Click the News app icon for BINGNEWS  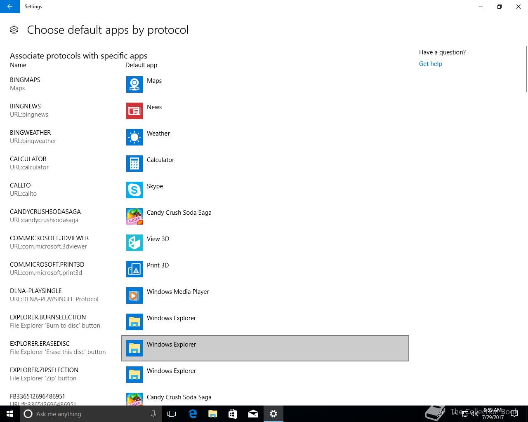[134, 111]
